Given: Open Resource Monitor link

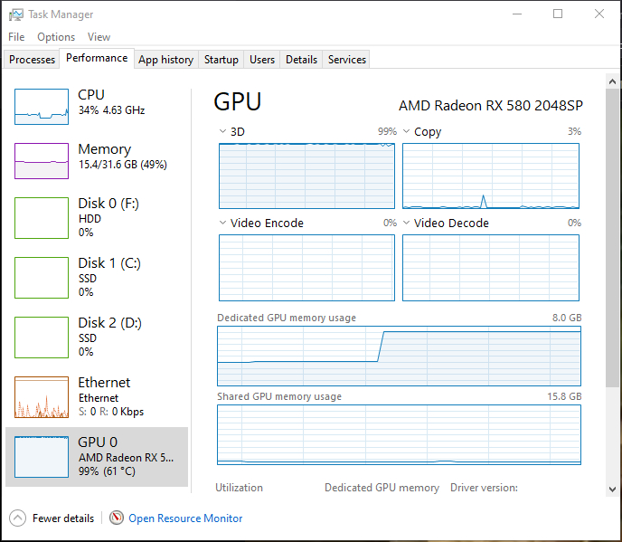Looking at the screenshot, I should pyautogui.click(x=185, y=518).
